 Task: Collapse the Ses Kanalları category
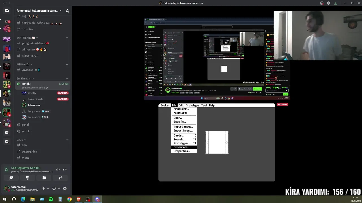pos(25,78)
